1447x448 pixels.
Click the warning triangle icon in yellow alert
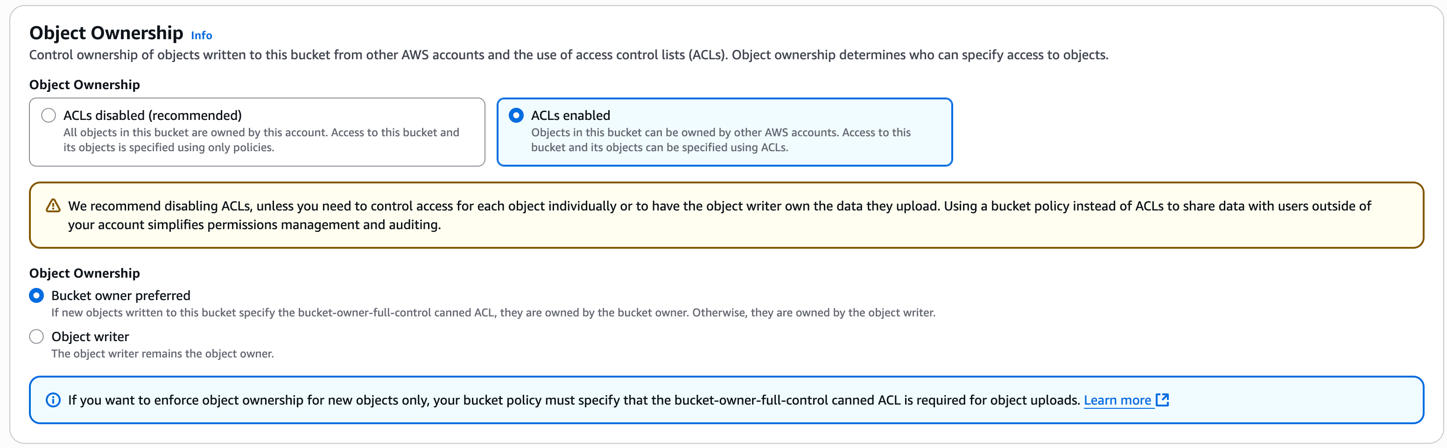53,206
